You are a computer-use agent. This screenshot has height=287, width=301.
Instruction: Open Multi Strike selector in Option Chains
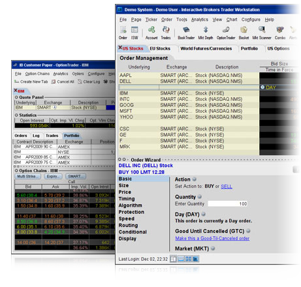pyautogui.click(x=27, y=176)
